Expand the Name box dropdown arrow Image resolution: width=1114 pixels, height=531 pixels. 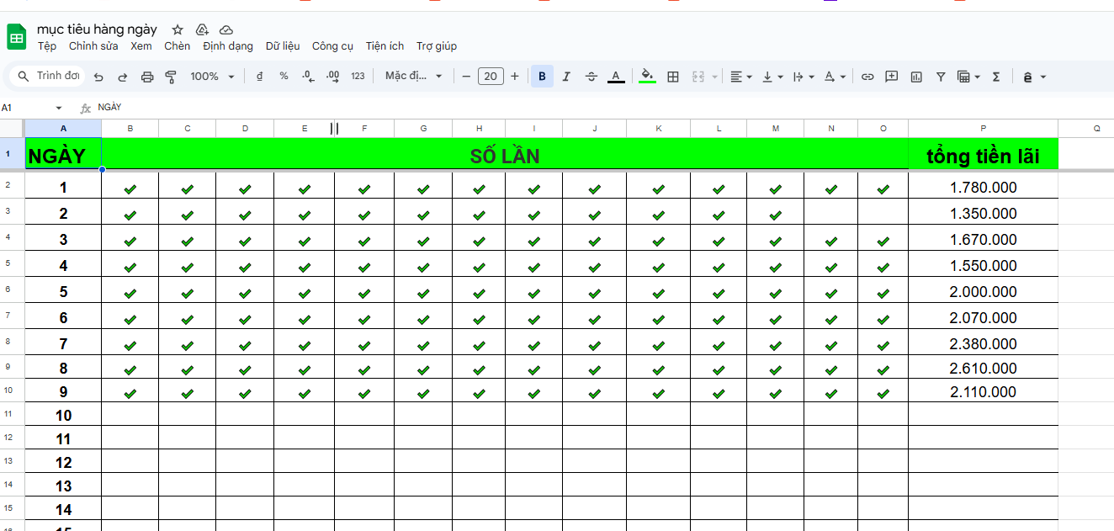(x=59, y=108)
